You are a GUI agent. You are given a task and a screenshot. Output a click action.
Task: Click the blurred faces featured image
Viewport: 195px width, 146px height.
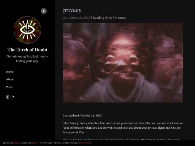[123, 63]
